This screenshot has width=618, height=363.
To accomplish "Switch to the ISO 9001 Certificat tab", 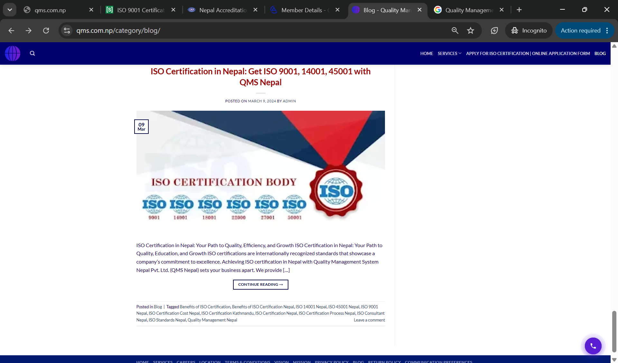I will pyautogui.click(x=140, y=10).
